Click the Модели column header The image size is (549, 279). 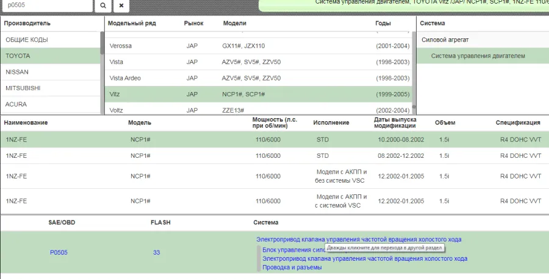point(235,23)
